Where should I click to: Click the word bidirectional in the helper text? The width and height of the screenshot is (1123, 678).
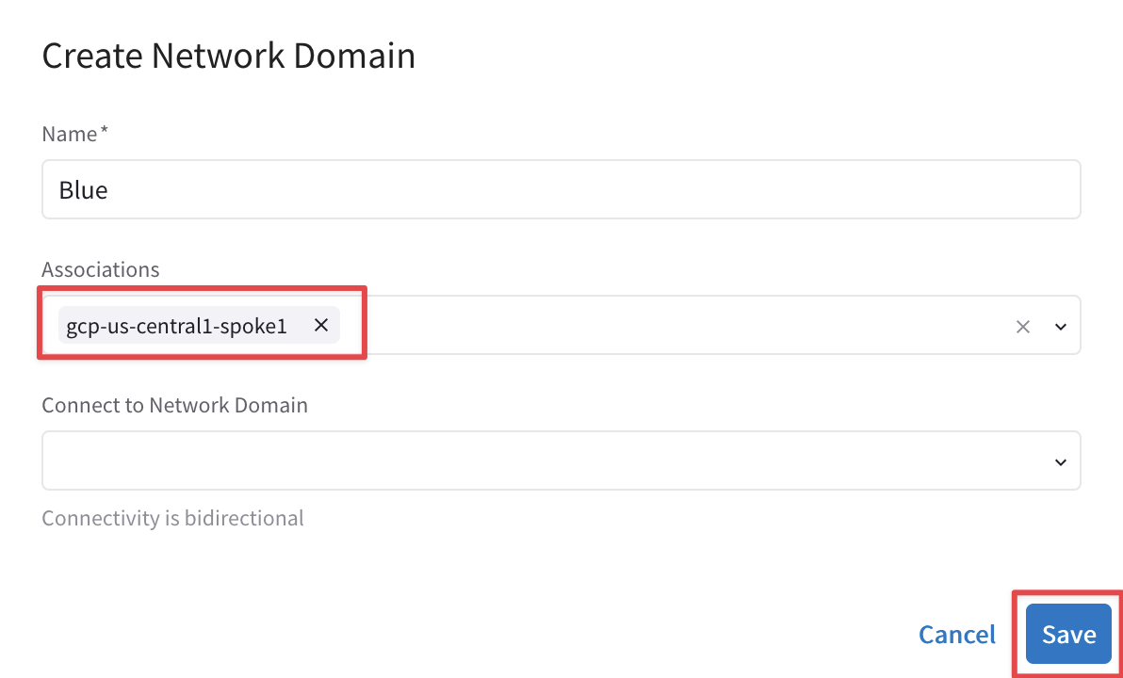244,518
